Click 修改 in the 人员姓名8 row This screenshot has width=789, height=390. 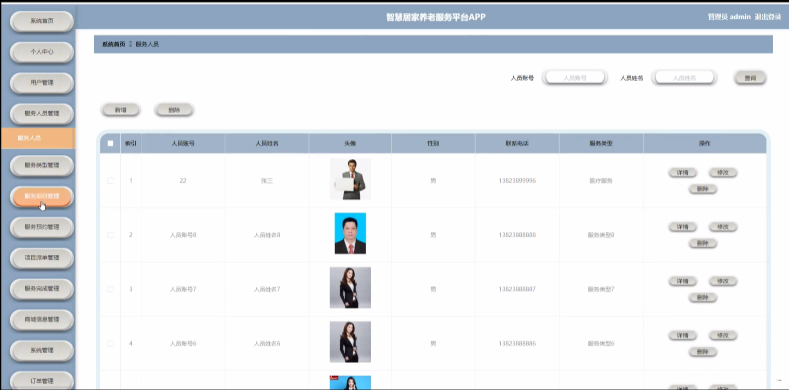(x=723, y=227)
